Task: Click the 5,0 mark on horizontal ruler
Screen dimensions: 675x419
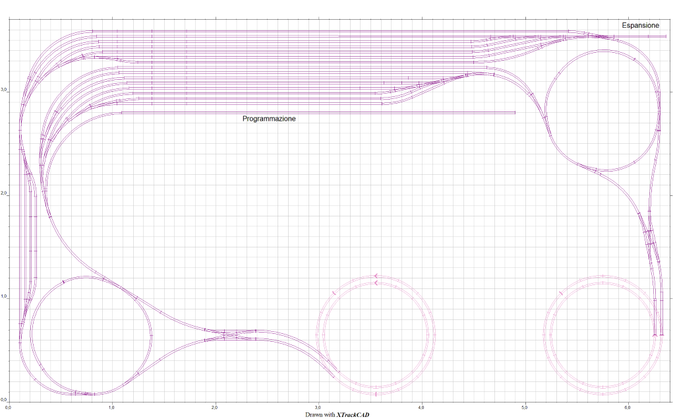Action: [x=524, y=408]
